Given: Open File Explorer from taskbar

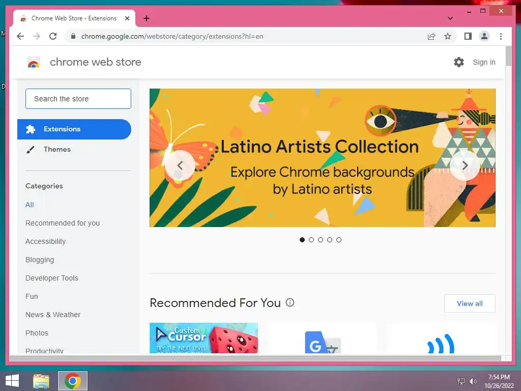Looking at the screenshot, I should pos(41,381).
